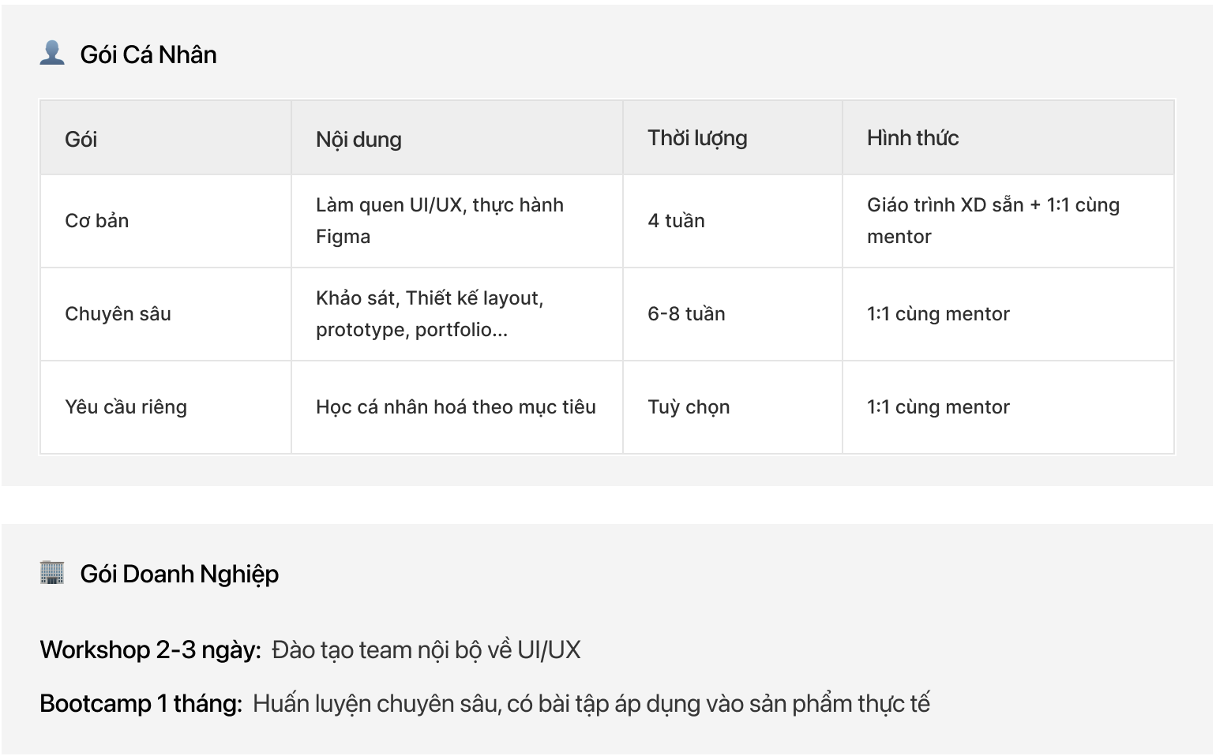Select the Gói Cá Nhân heading
This screenshot has height=756, width=1216.
tap(148, 54)
